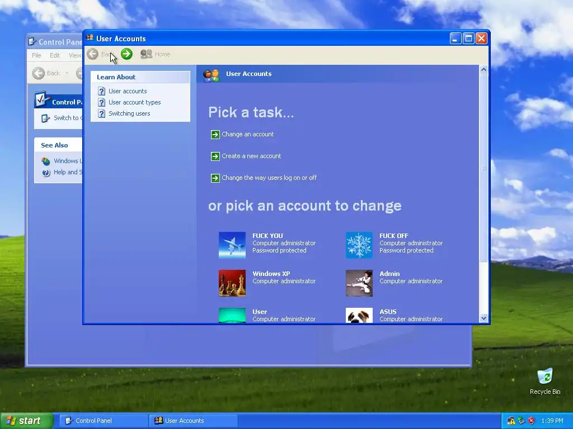Select the airplane picture account

pyautogui.click(x=232, y=245)
